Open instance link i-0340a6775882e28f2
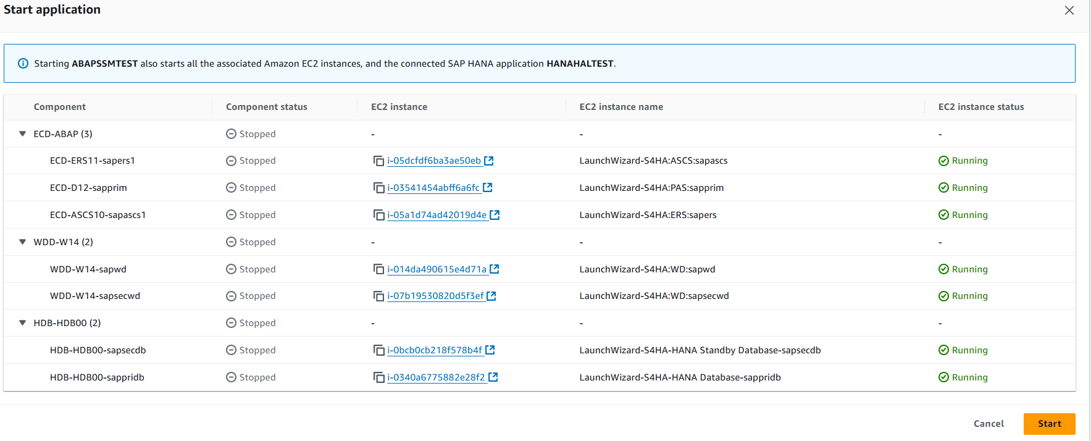Screen dimensions: 1091x441 (x=436, y=377)
